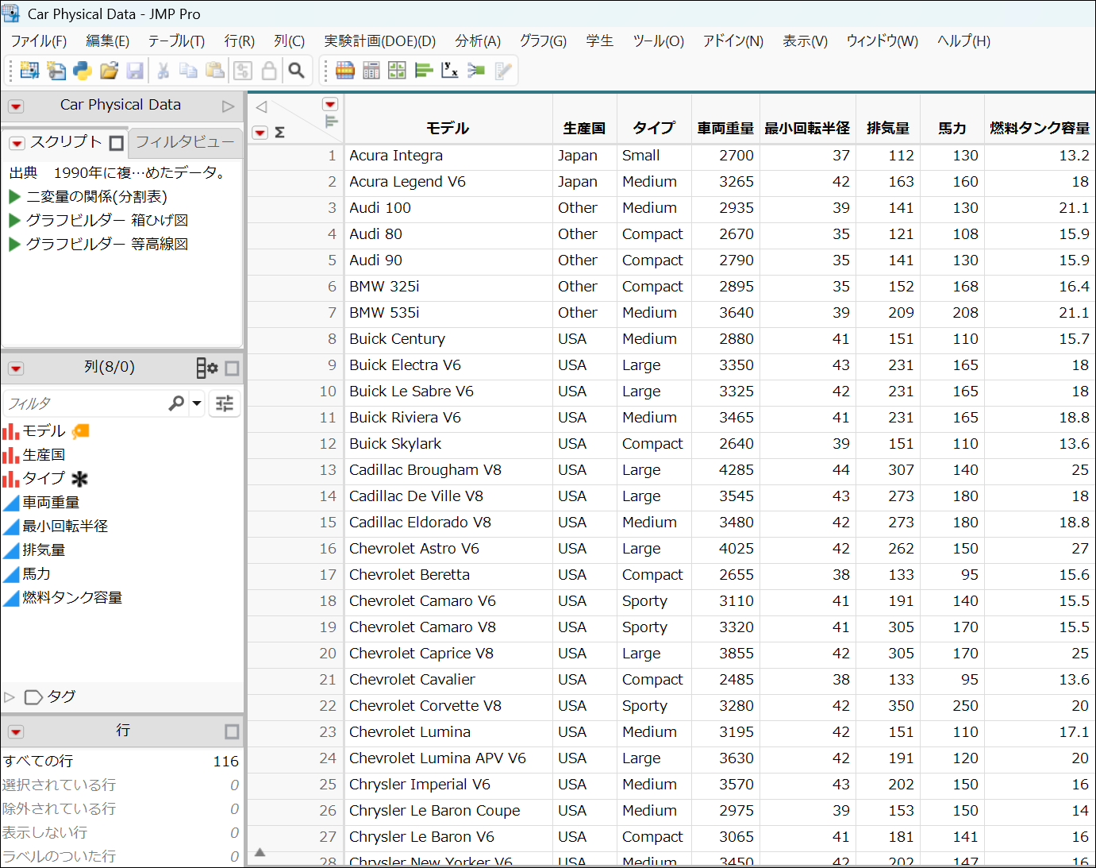The width and height of the screenshot is (1096, 868).
Task: Click the 車両重量 column header
Action: click(725, 128)
